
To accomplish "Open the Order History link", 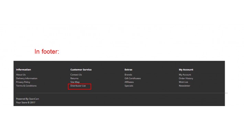I will 186,78.
